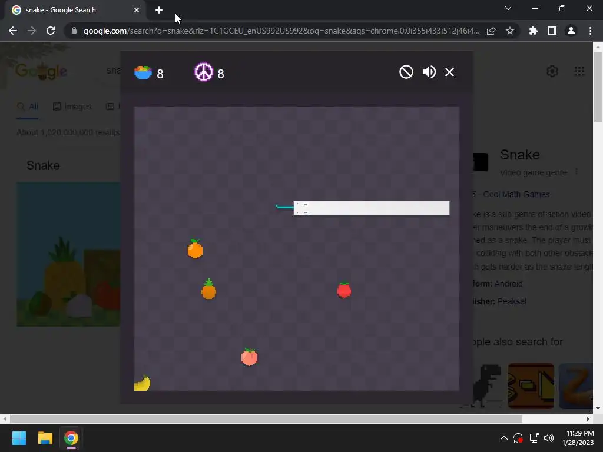Reload the current page
The height and width of the screenshot is (452, 603).
(x=51, y=31)
